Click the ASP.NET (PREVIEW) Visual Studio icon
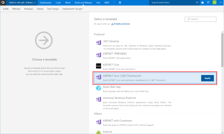224x134 pixels. coord(98,55)
